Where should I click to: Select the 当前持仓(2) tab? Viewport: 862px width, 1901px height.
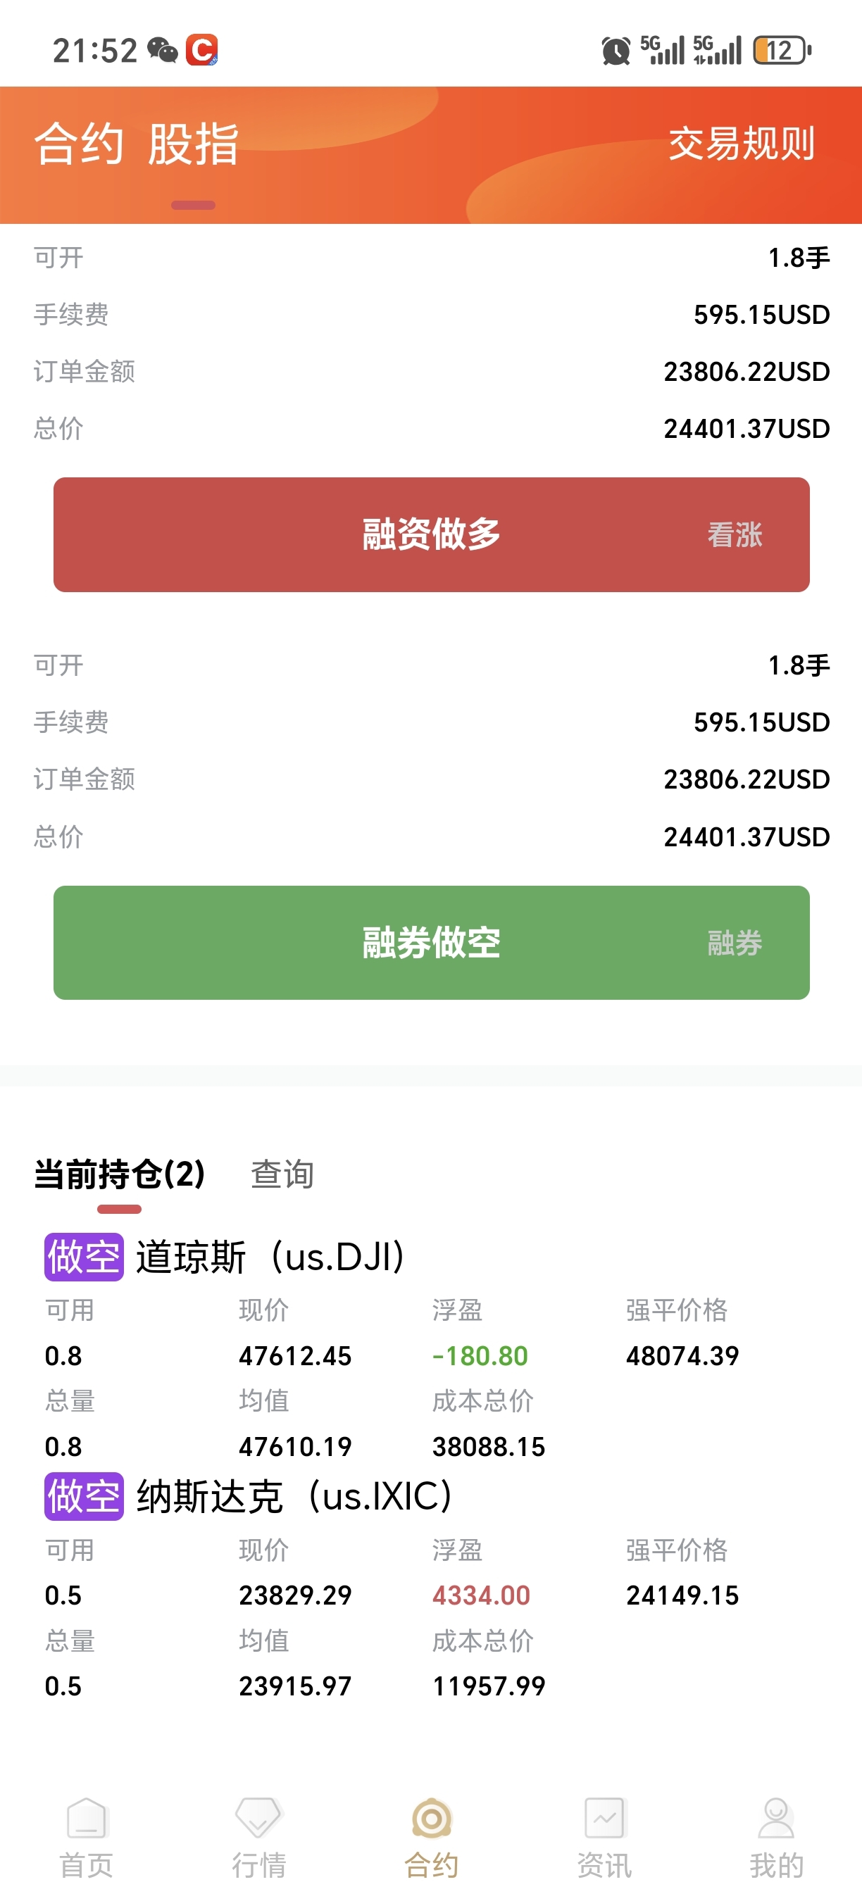coord(120,1174)
